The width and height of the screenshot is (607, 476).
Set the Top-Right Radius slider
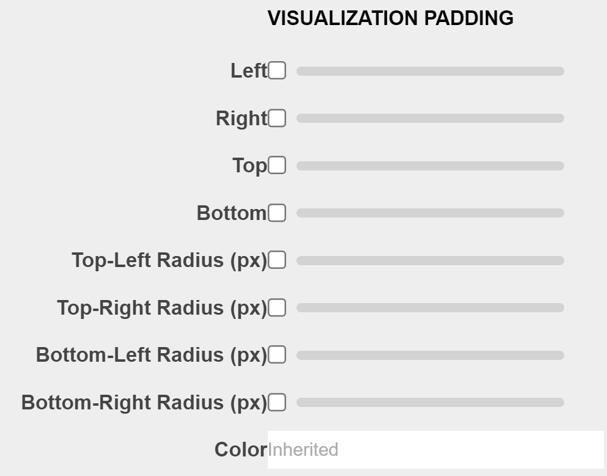point(430,308)
